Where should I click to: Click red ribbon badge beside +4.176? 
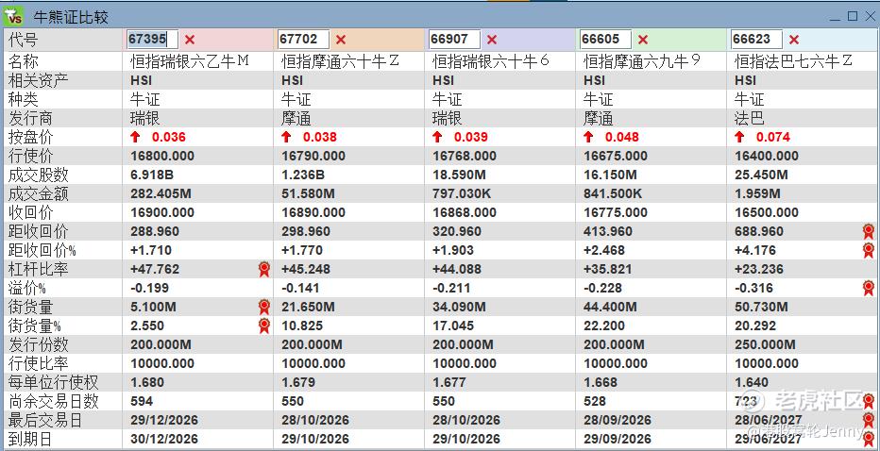pyautogui.click(x=869, y=250)
